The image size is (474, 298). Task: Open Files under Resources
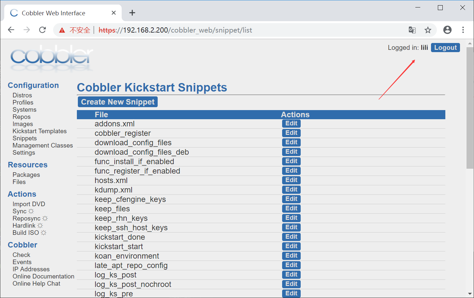tap(19, 182)
